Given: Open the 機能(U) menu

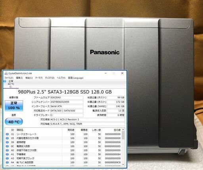Looking at the screenshot, I should [x=29, y=78].
